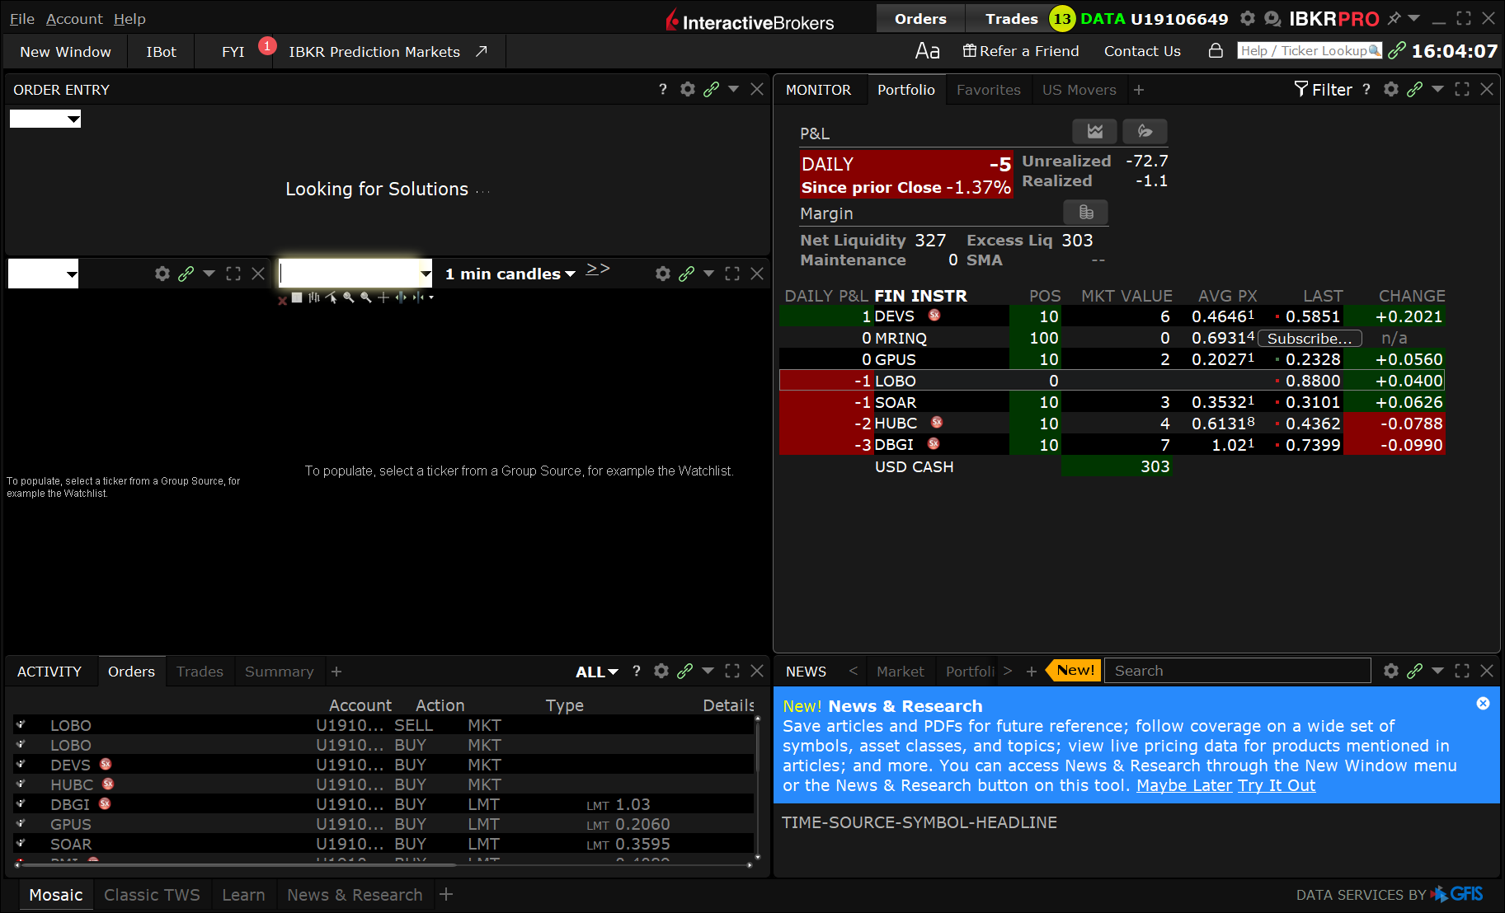Screen dimensions: 1505x913
Task: Expand the News panel options arrow
Action: (1437, 671)
